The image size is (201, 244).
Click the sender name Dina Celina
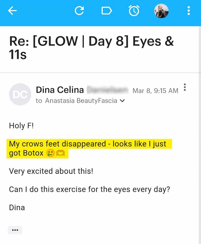[x=60, y=90]
